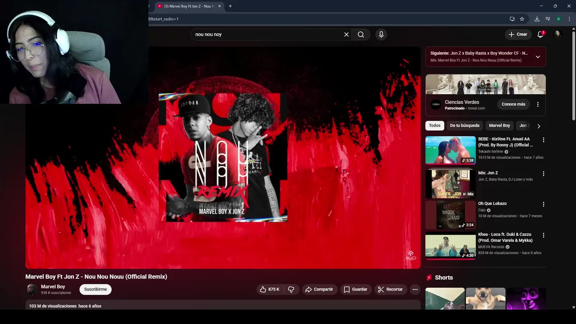Select the Marvel Boy filter chip
576x324 pixels.
click(499, 126)
